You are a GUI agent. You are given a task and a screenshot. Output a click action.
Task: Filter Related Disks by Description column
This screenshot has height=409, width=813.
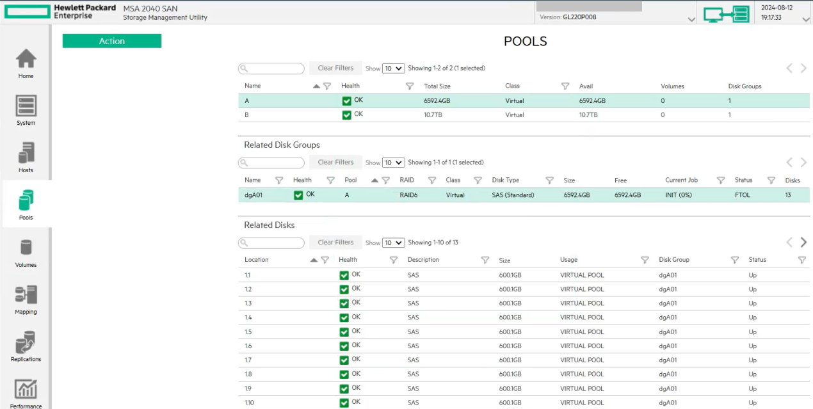485,260
